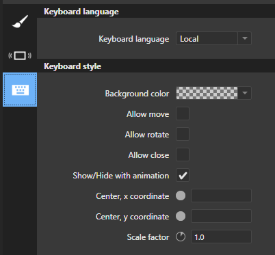Open the paintbrush appearance section
This screenshot has width=275, height=255.
click(x=20, y=21)
